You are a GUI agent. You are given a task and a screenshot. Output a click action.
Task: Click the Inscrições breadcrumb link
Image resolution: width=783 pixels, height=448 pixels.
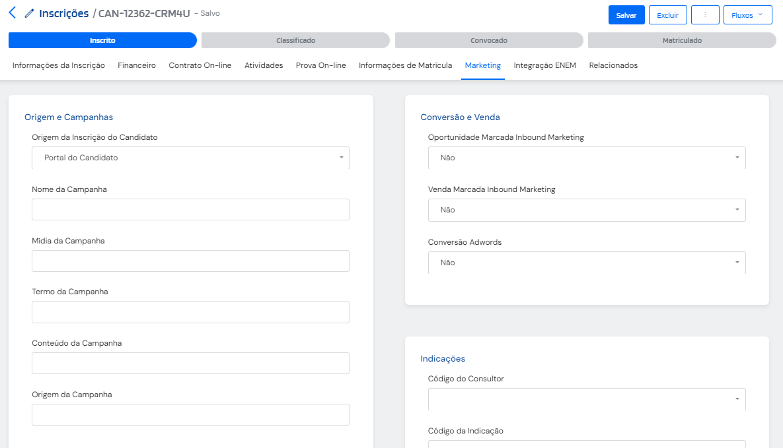click(64, 13)
